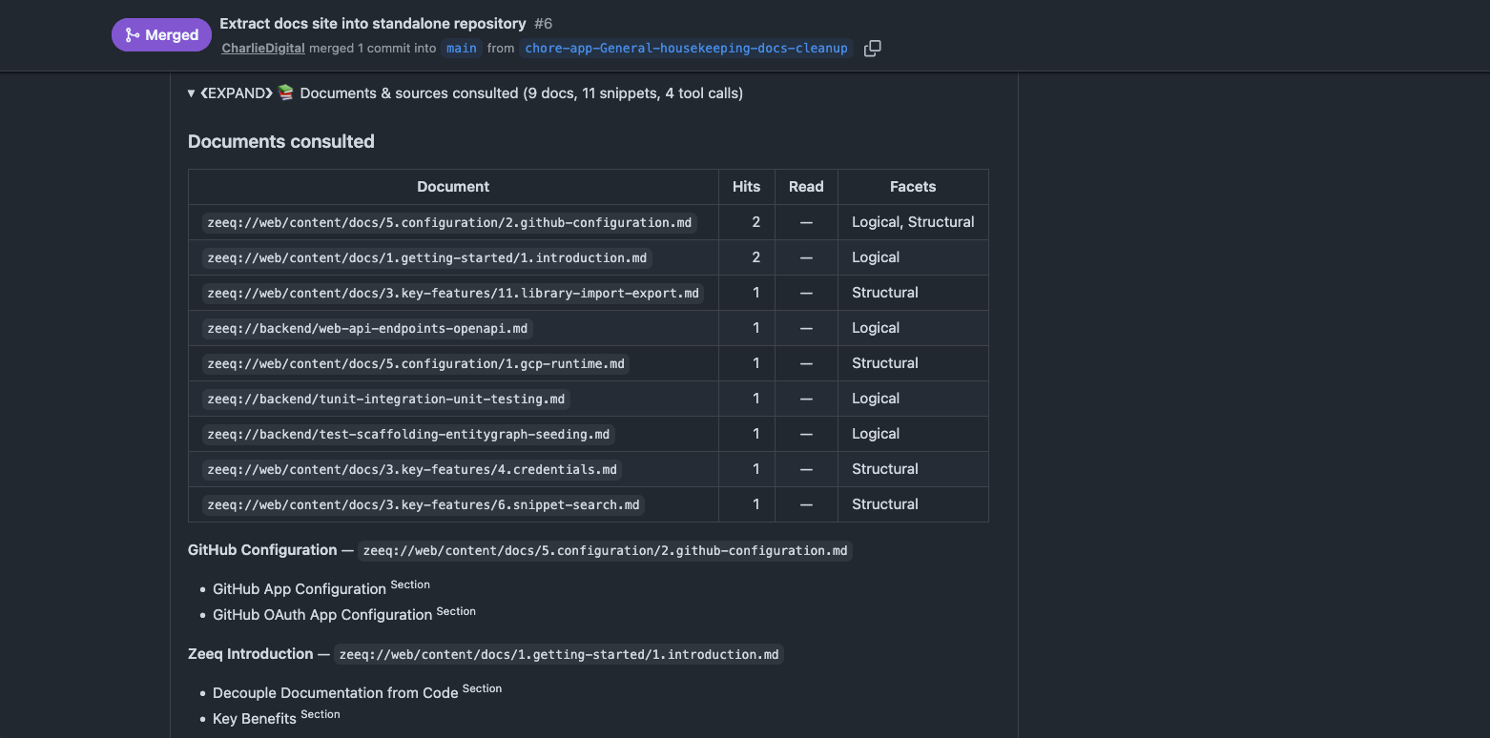1490x738 pixels.
Task: Select the 11.library-import-export.md table cell
Action: pos(453,294)
